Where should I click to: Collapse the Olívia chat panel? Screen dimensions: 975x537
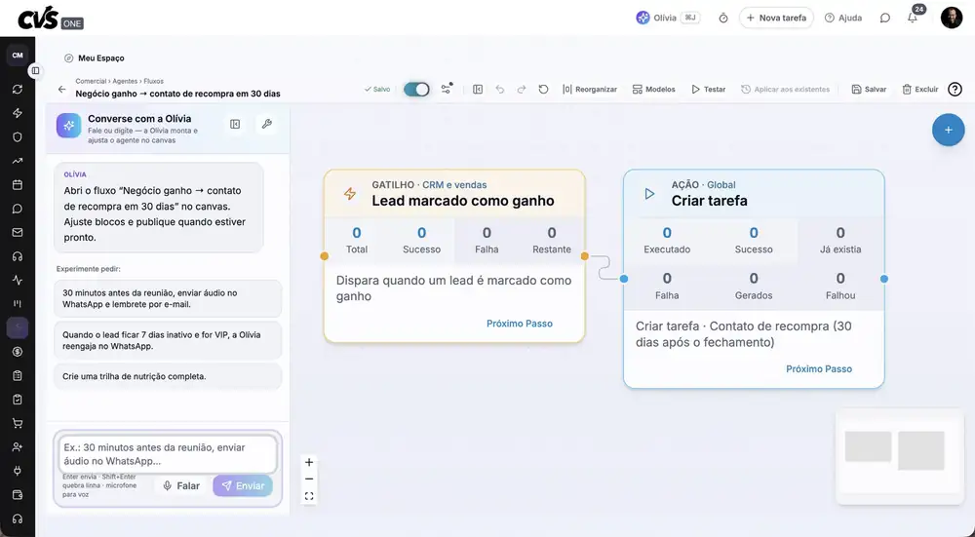tap(235, 125)
